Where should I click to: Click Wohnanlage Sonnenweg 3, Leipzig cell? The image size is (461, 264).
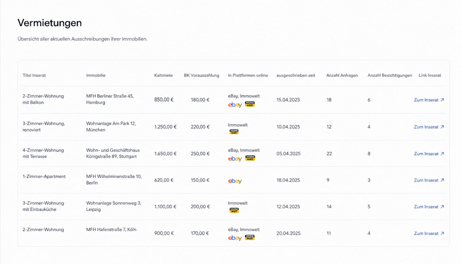coord(114,206)
